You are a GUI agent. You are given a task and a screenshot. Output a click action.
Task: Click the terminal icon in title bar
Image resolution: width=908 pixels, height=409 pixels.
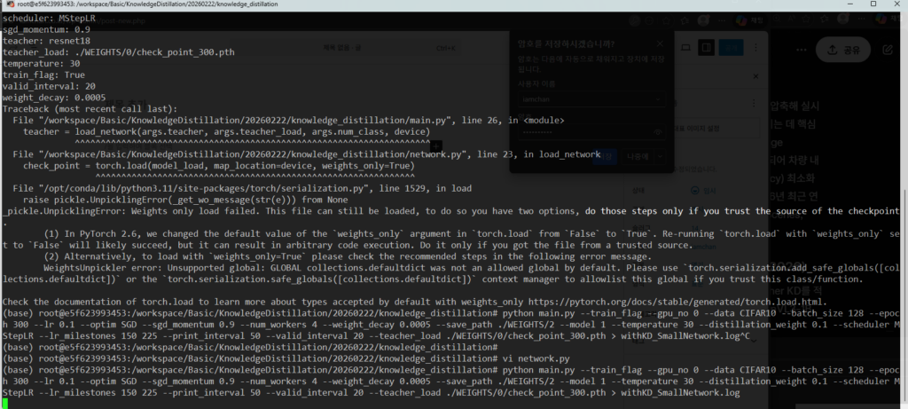[x=9, y=6]
